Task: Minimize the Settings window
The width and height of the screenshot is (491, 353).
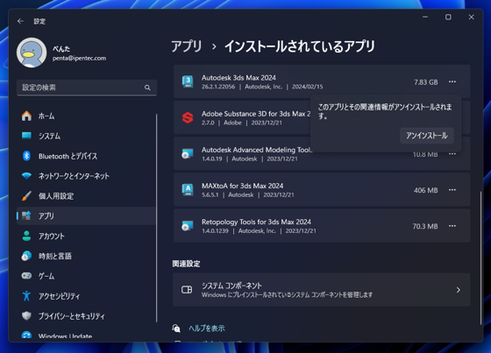Action: [425, 17]
